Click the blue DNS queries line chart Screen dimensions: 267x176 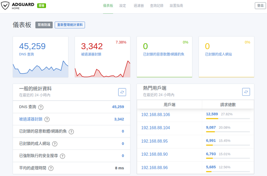(40, 69)
